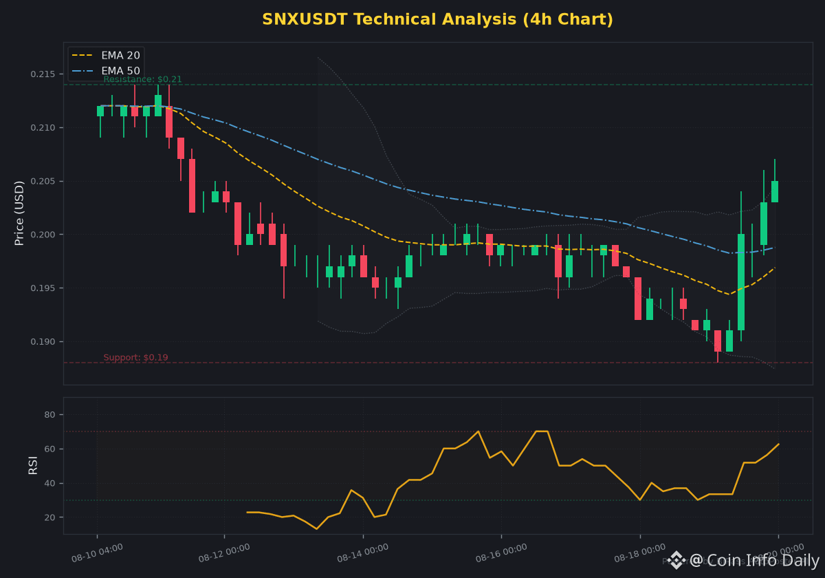Viewport: 825px width, 578px height.
Task: Click the yellow dashed EMA 20 legend line
Action: coord(82,56)
